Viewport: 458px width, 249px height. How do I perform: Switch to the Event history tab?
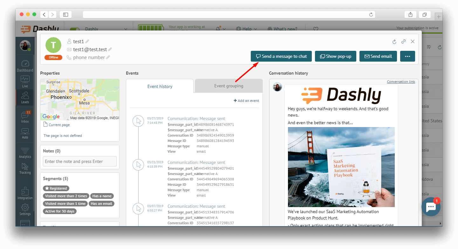tap(160, 86)
